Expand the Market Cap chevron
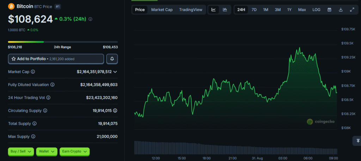361x161 pixels. [115, 72]
